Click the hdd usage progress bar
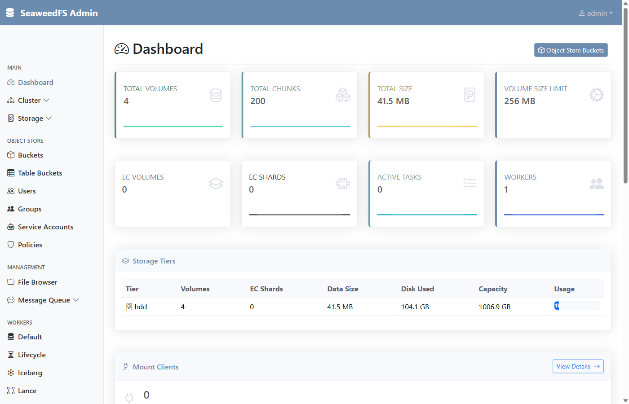629x404 pixels. (x=577, y=306)
